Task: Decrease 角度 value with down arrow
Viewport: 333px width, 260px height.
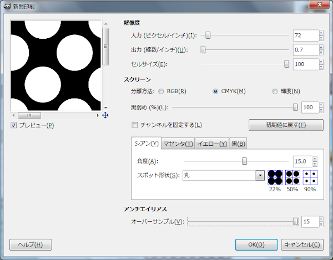Action: (315, 164)
